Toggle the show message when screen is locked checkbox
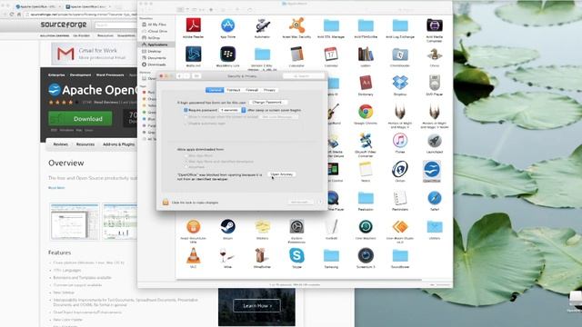This screenshot has width=582, height=327. point(186,117)
